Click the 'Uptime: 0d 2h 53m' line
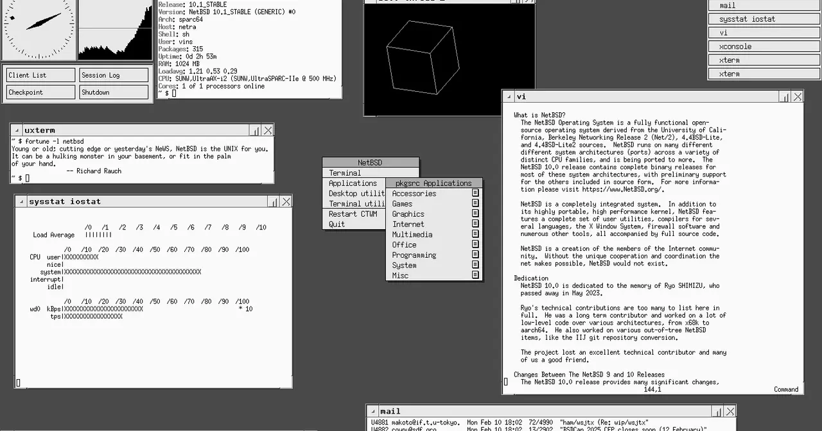This screenshot has height=431, width=822. [x=187, y=56]
